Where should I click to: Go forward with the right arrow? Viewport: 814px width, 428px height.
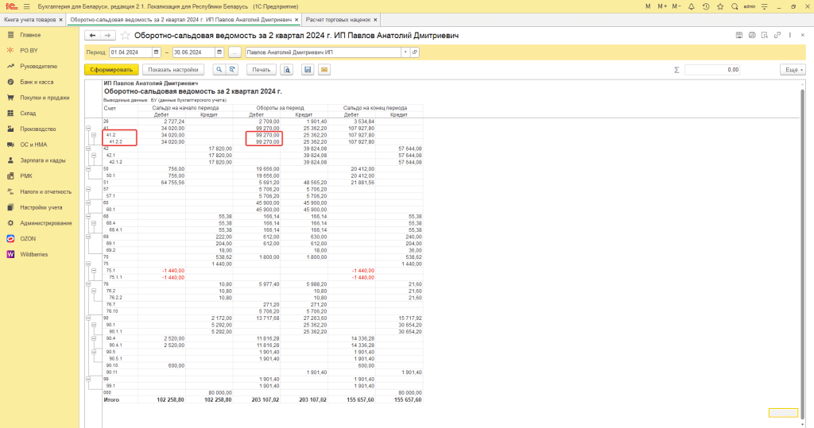click(x=107, y=35)
